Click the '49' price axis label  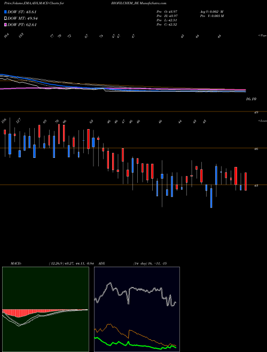(256, 112)
